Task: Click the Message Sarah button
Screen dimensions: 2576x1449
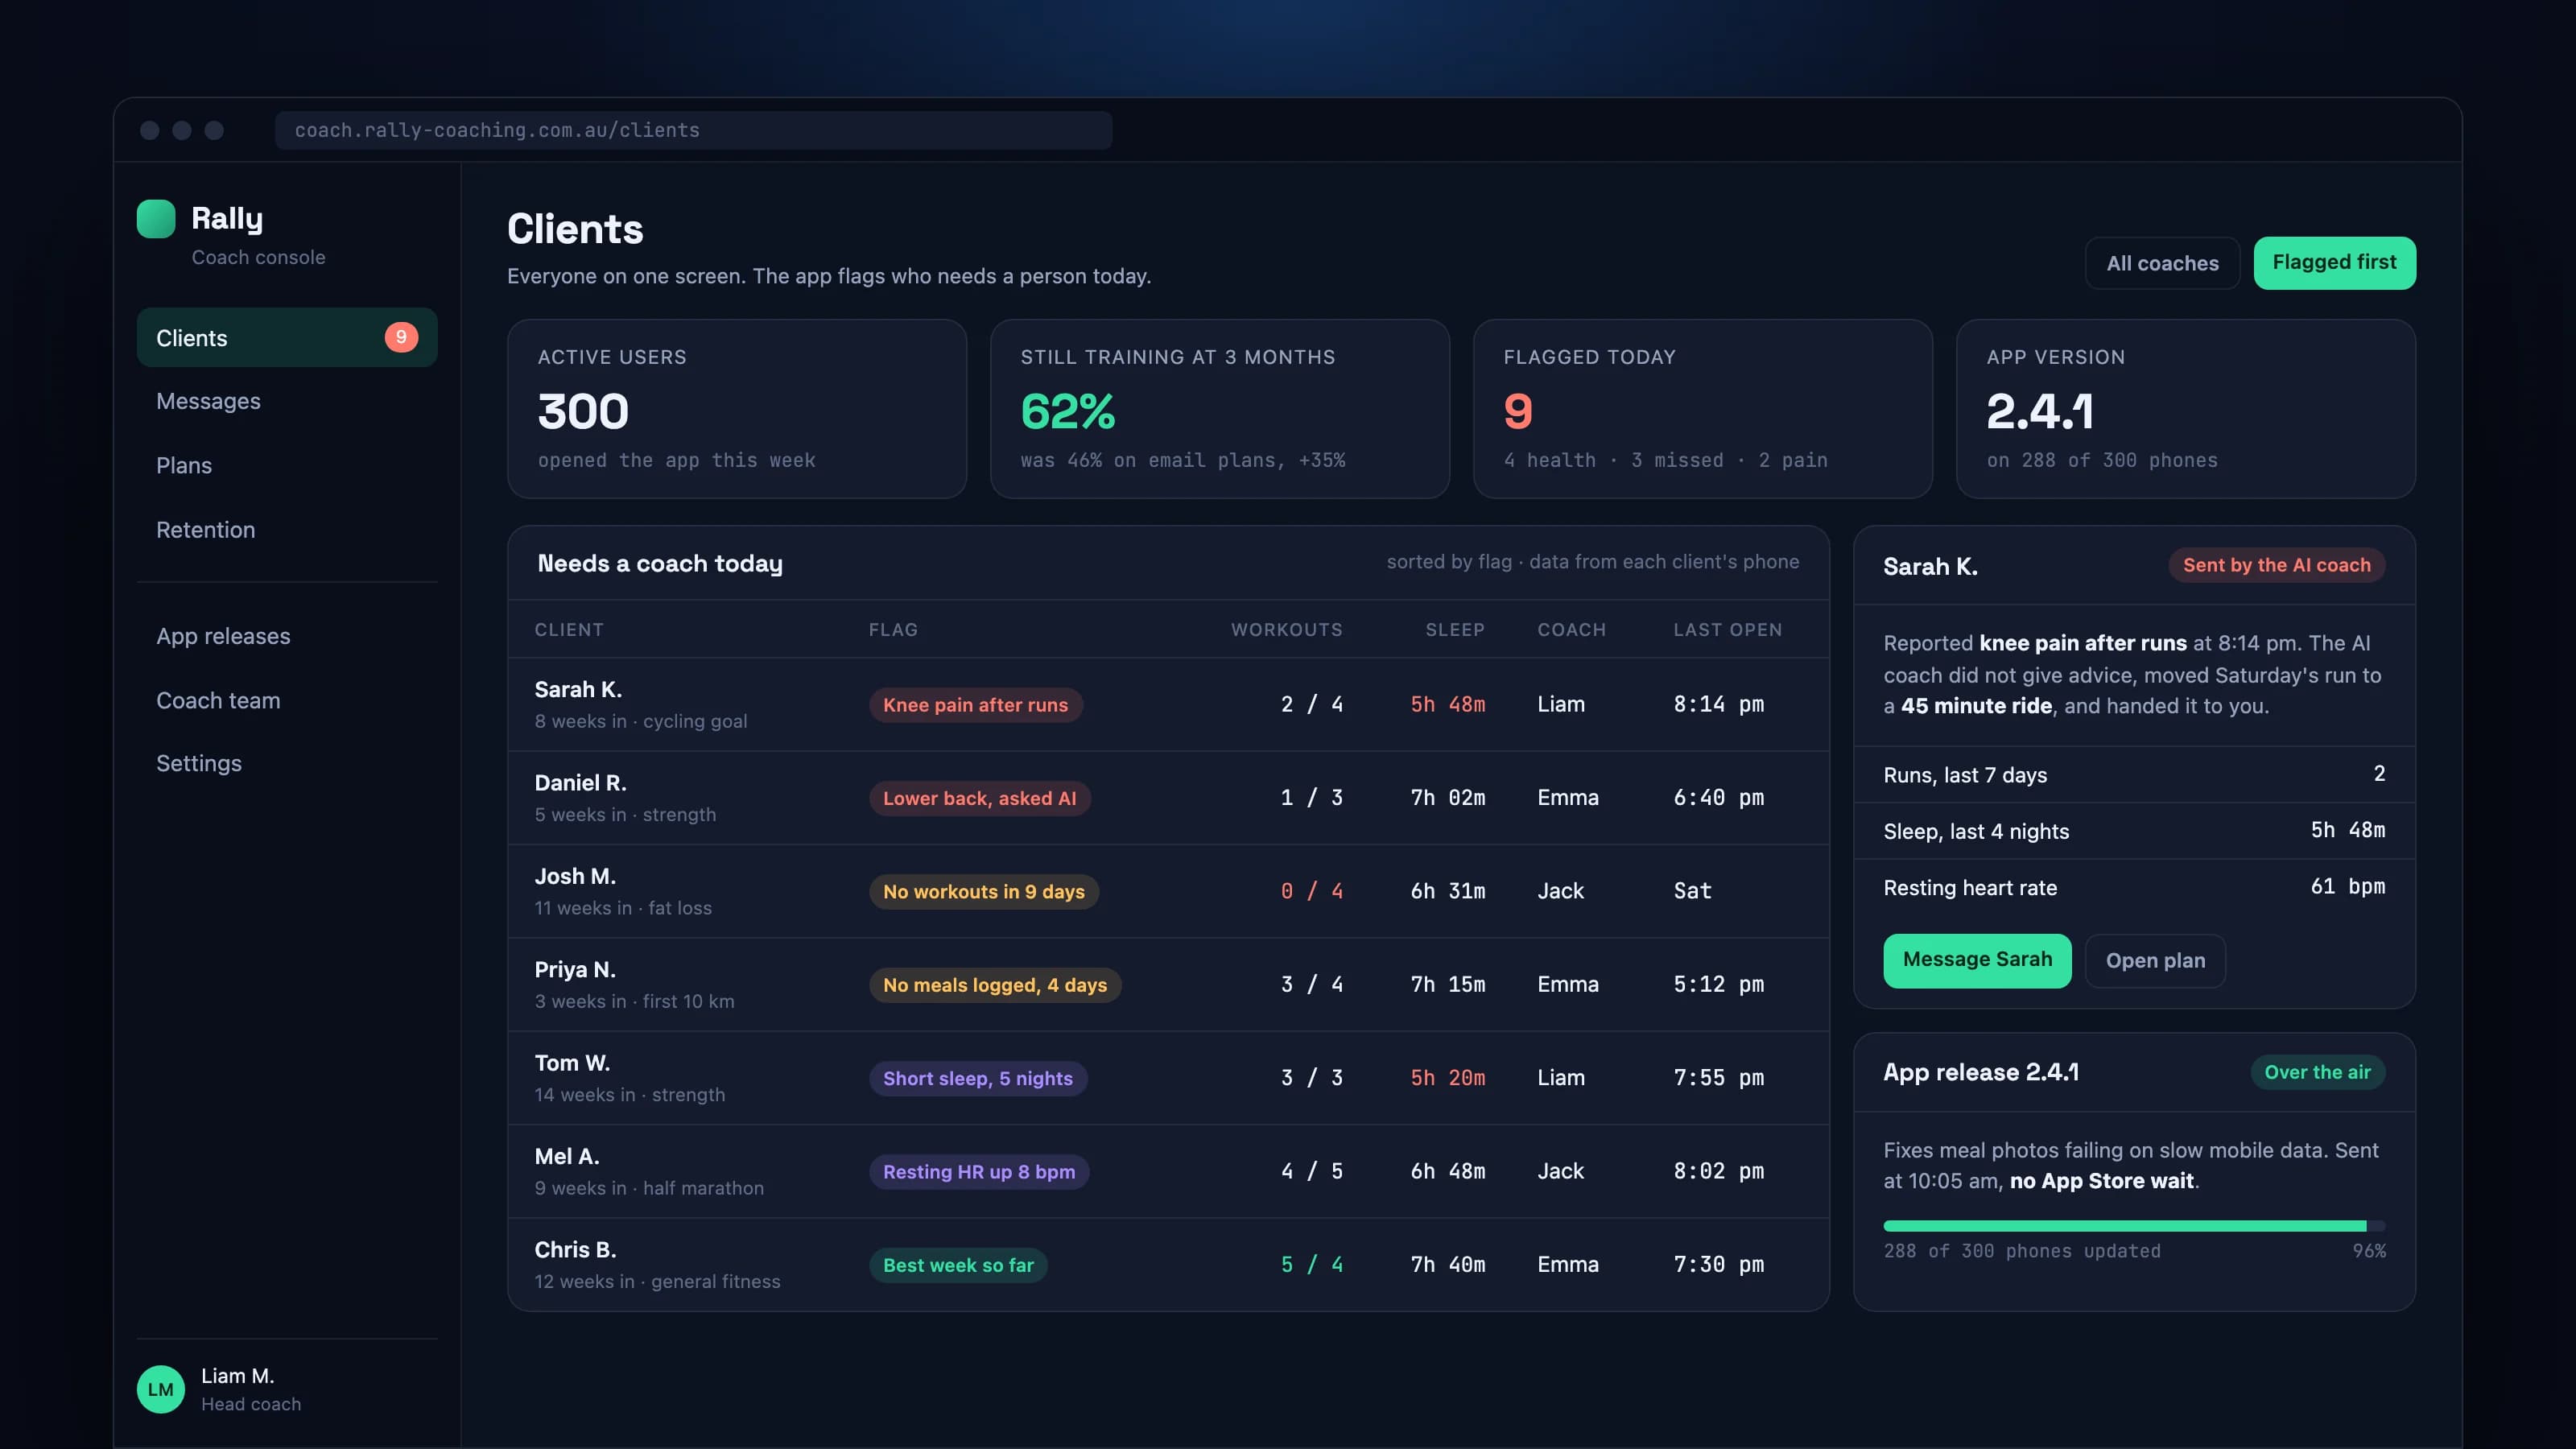Action: coord(1977,960)
